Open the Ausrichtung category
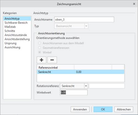 point(12,47)
